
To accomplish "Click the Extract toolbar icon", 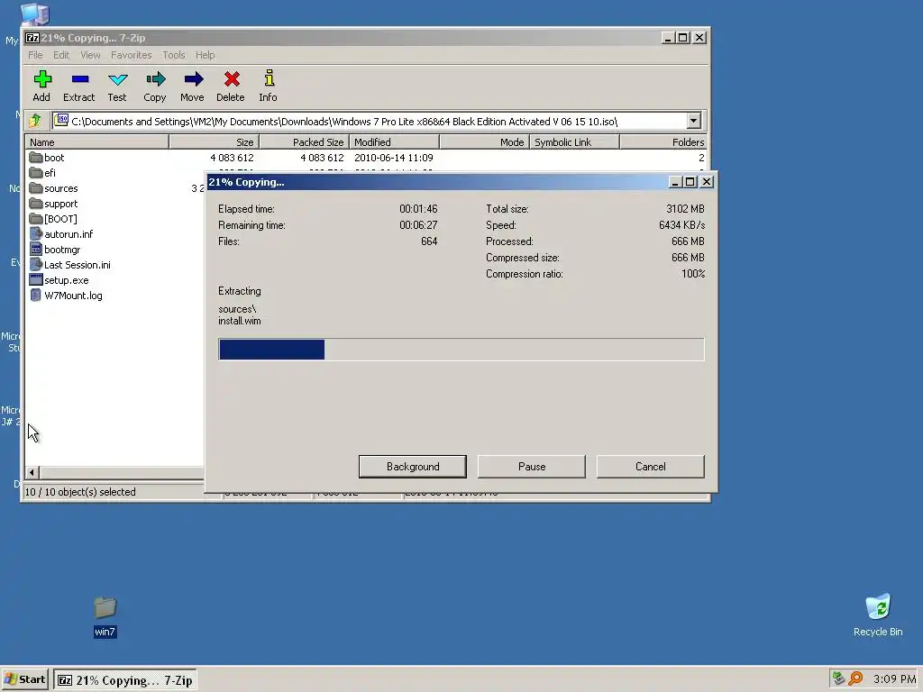I will [80, 79].
